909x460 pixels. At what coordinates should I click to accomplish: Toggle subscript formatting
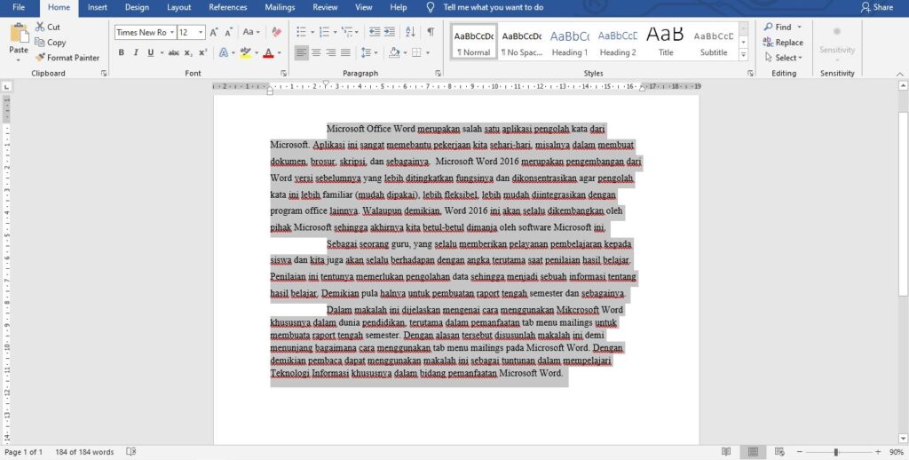tap(188, 52)
